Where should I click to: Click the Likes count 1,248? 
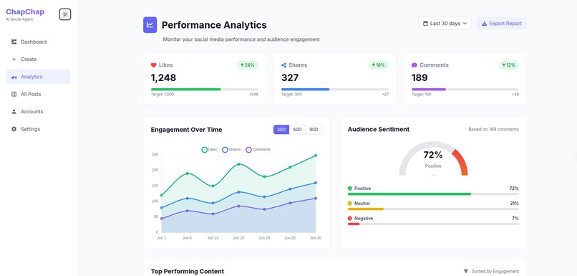(x=163, y=77)
